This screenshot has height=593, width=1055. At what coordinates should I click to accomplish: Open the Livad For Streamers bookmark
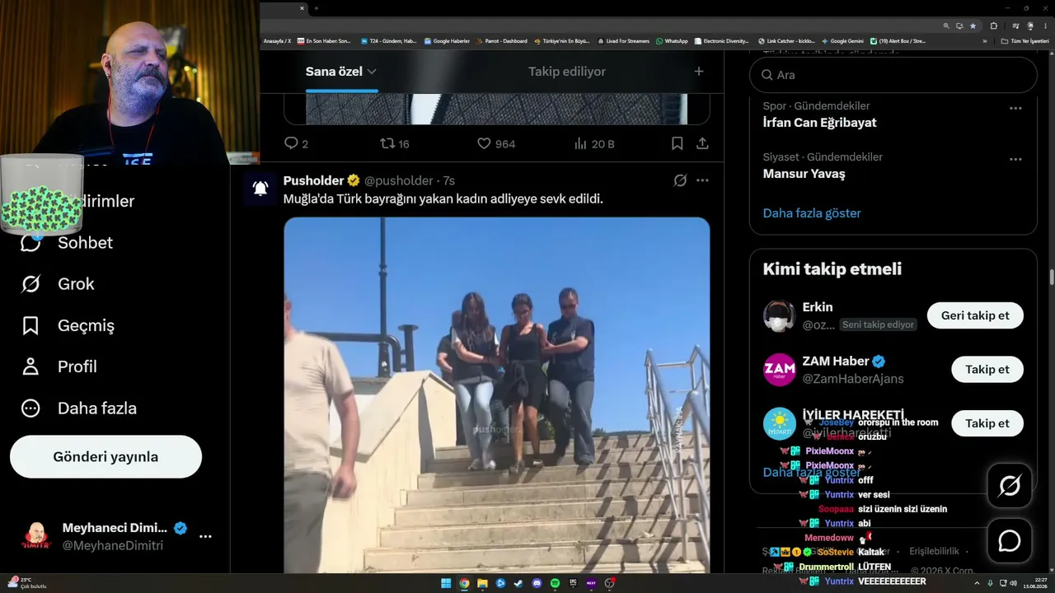point(623,41)
